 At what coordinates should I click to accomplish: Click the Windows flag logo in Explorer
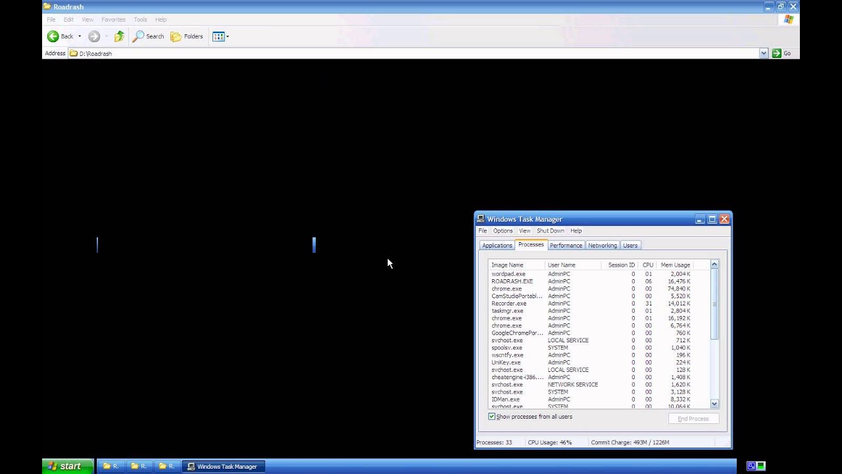789,20
